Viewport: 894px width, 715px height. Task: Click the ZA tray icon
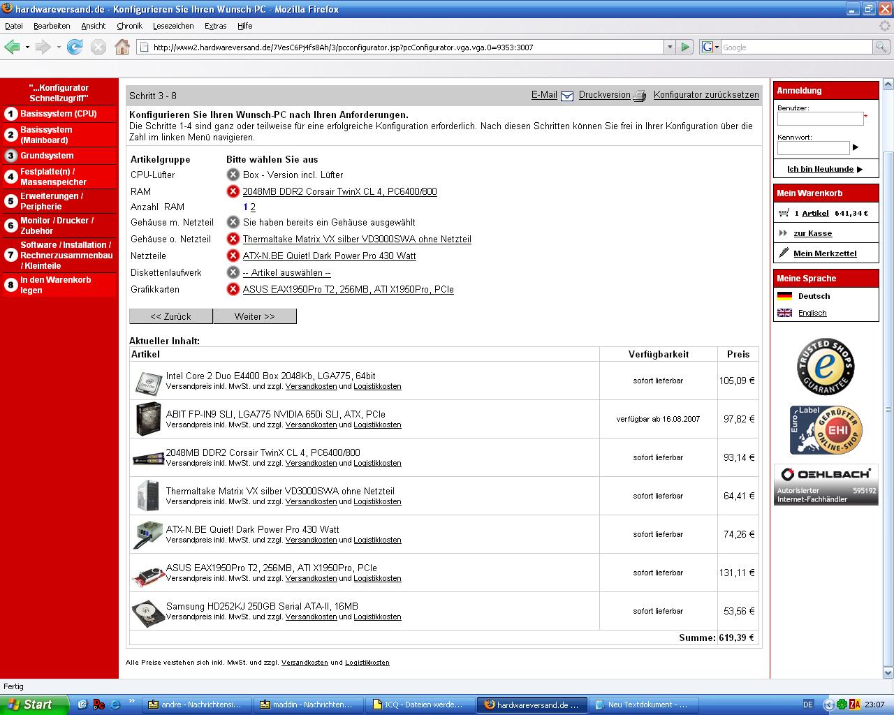click(855, 705)
